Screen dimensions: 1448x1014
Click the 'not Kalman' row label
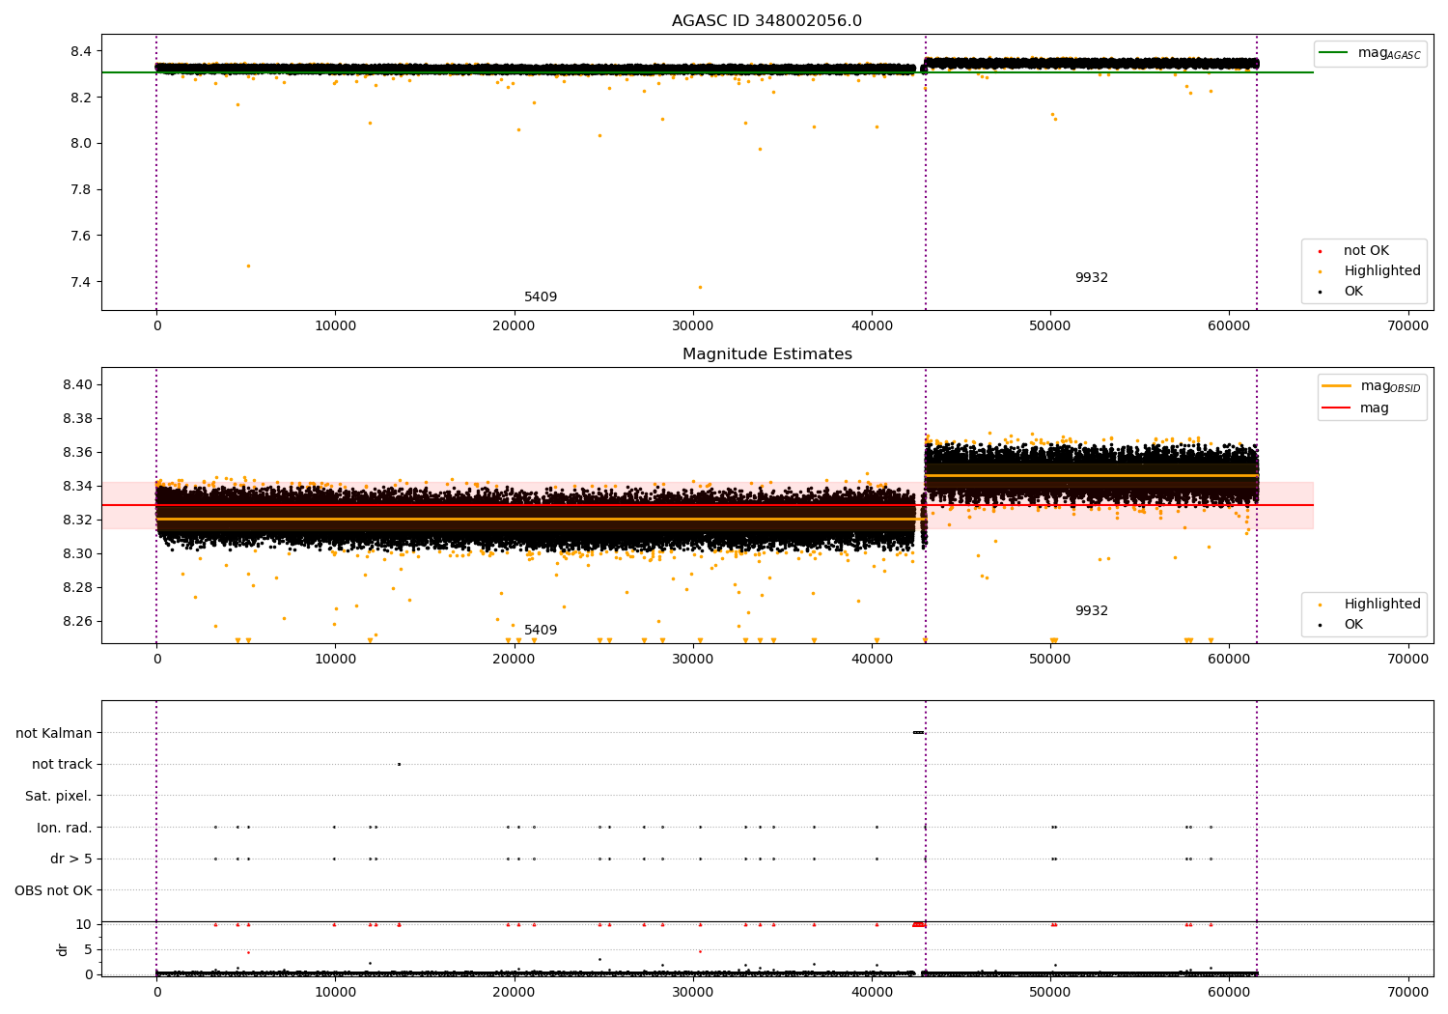click(x=54, y=734)
